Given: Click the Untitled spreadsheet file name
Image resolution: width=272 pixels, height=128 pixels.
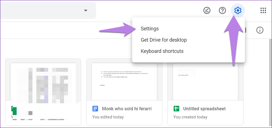Looking at the screenshot, I should pyautogui.click(x=204, y=109).
